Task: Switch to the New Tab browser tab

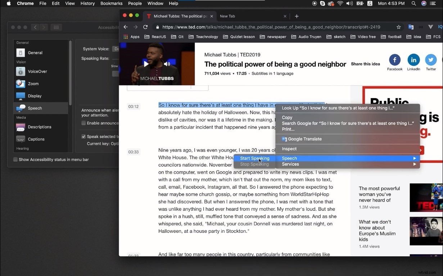Action: (x=227, y=16)
